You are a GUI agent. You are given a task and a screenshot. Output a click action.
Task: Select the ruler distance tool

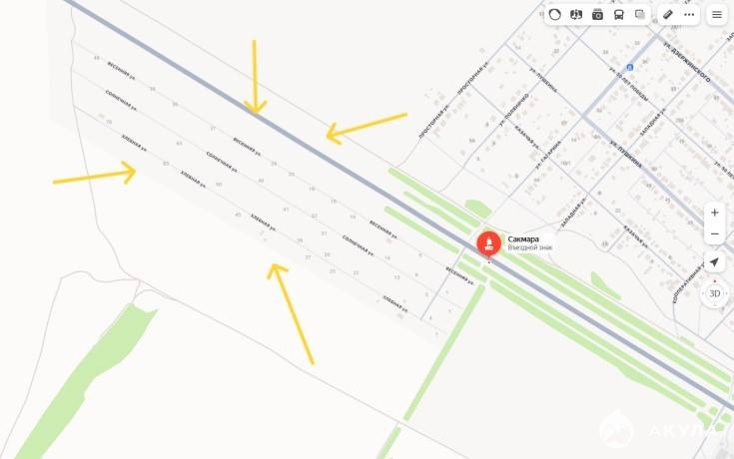[668, 15]
